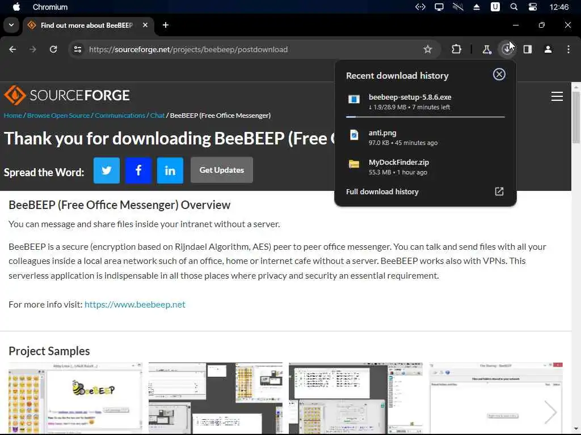The image size is (581, 435).
Task: Bookmark this page with star icon
Action: point(428,49)
